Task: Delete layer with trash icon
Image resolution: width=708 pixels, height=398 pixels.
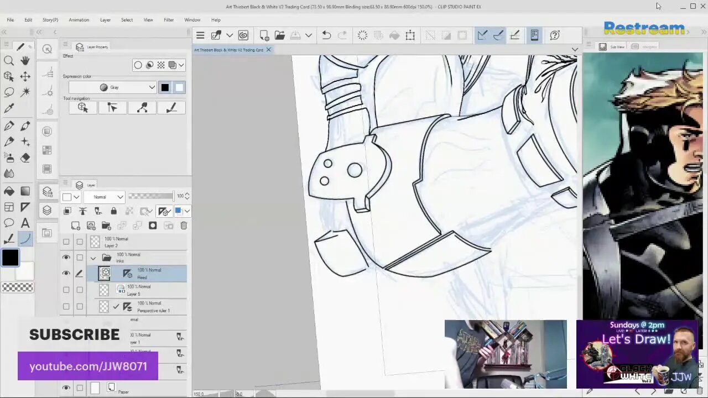Action: (184, 226)
